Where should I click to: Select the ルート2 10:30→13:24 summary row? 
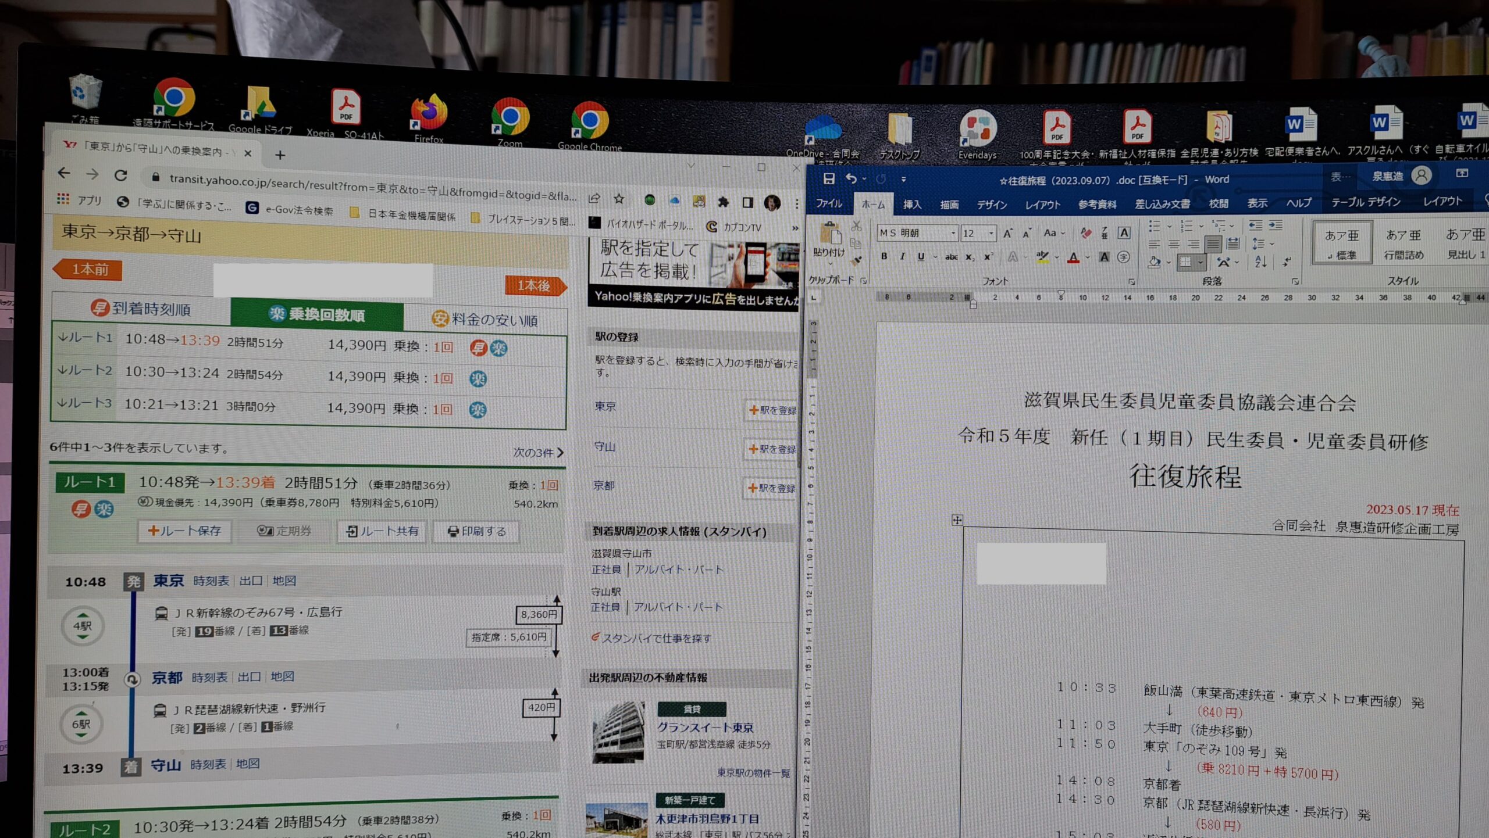309,375
